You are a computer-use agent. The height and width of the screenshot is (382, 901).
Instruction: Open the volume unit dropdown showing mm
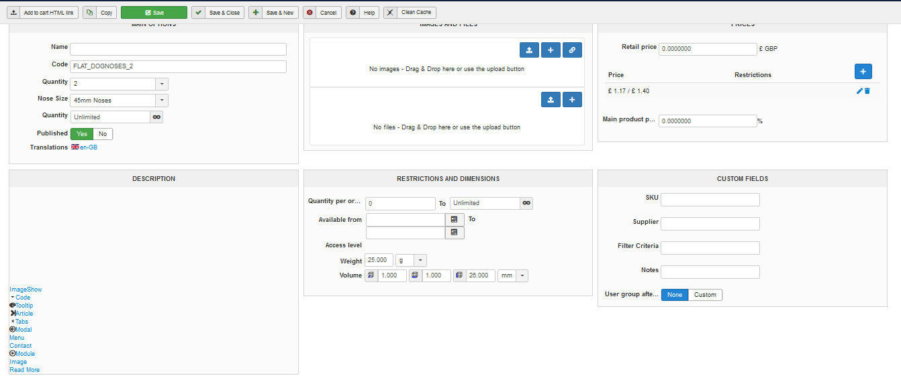point(513,275)
